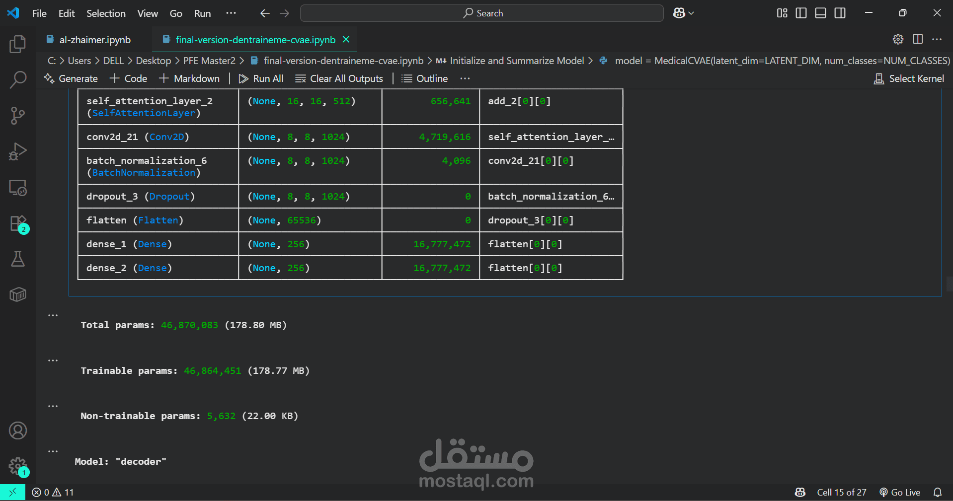This screenshot has height=501, width=953.
Task: Click Go Live in status bar
Action: coord(900,492)
